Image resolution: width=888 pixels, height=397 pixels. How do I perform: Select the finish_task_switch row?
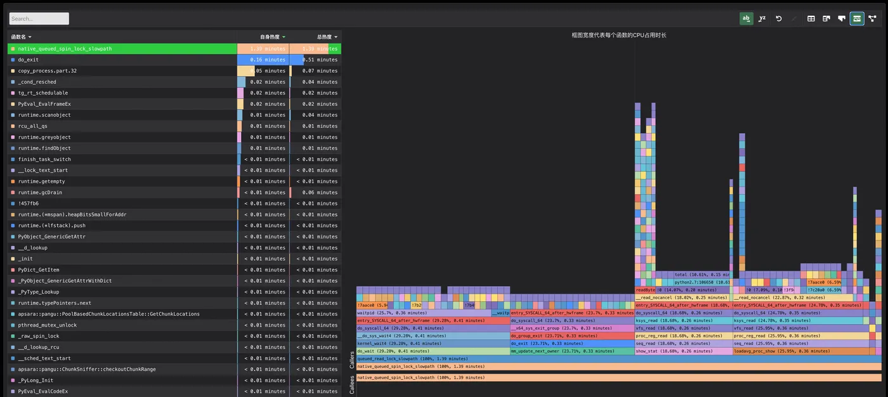174,159
